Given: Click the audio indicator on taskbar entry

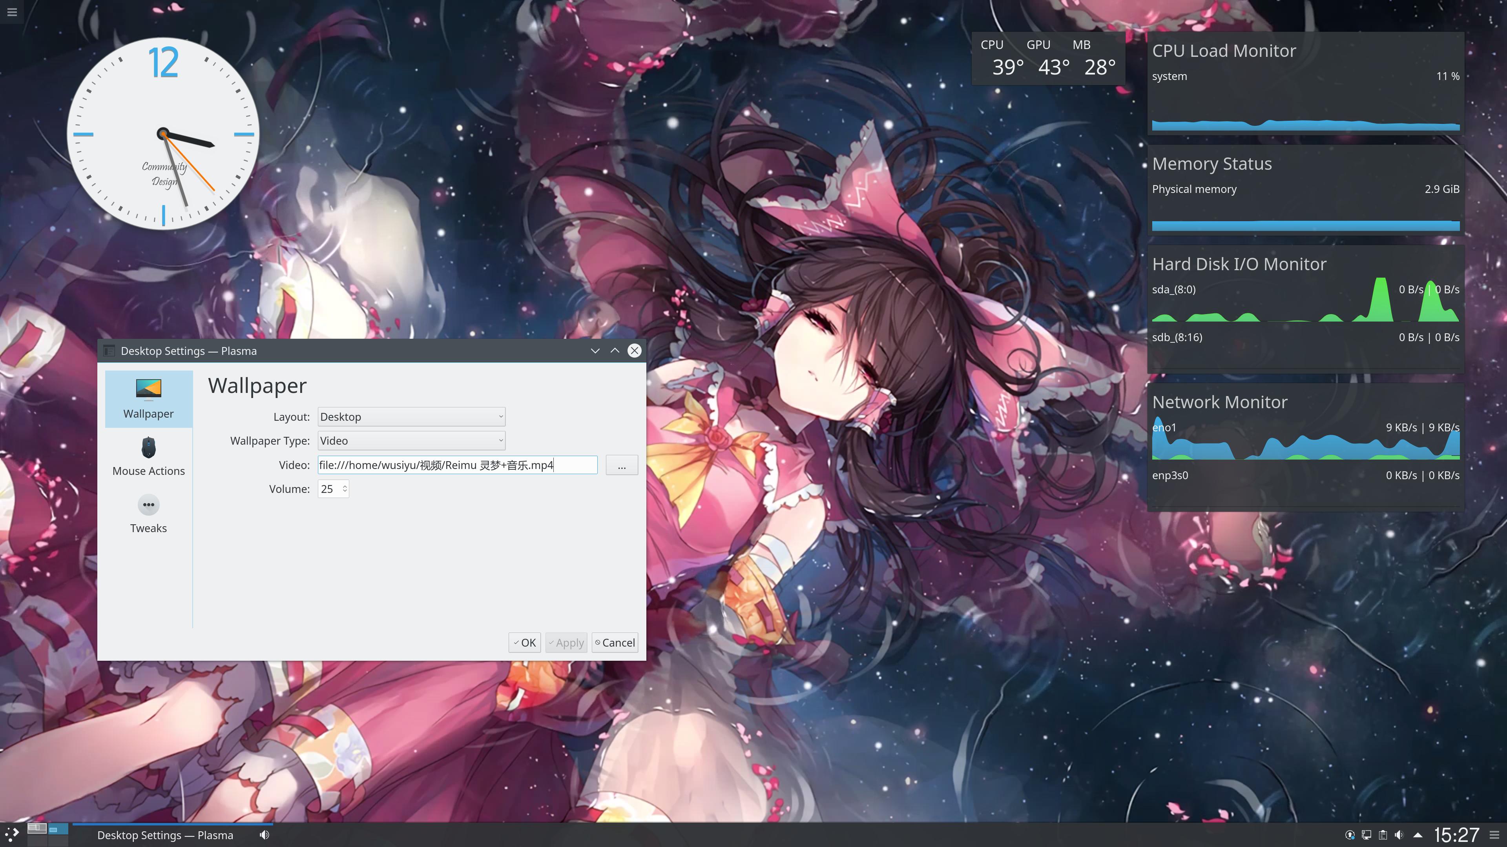Looking at the screenshot, I should coord(265,835).
